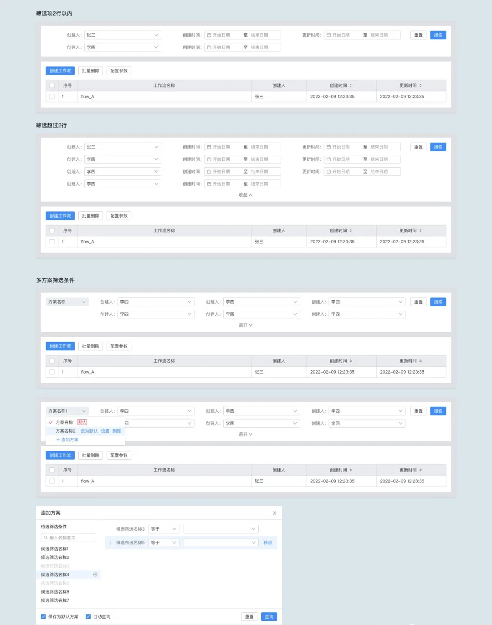Click 设置 link for 方案名称2
492x625 pixels.
(x=105, y=431)
